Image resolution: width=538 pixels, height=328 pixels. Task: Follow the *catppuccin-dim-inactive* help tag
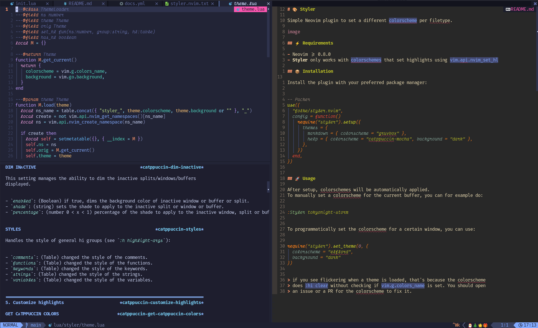[x=172, y=167]
